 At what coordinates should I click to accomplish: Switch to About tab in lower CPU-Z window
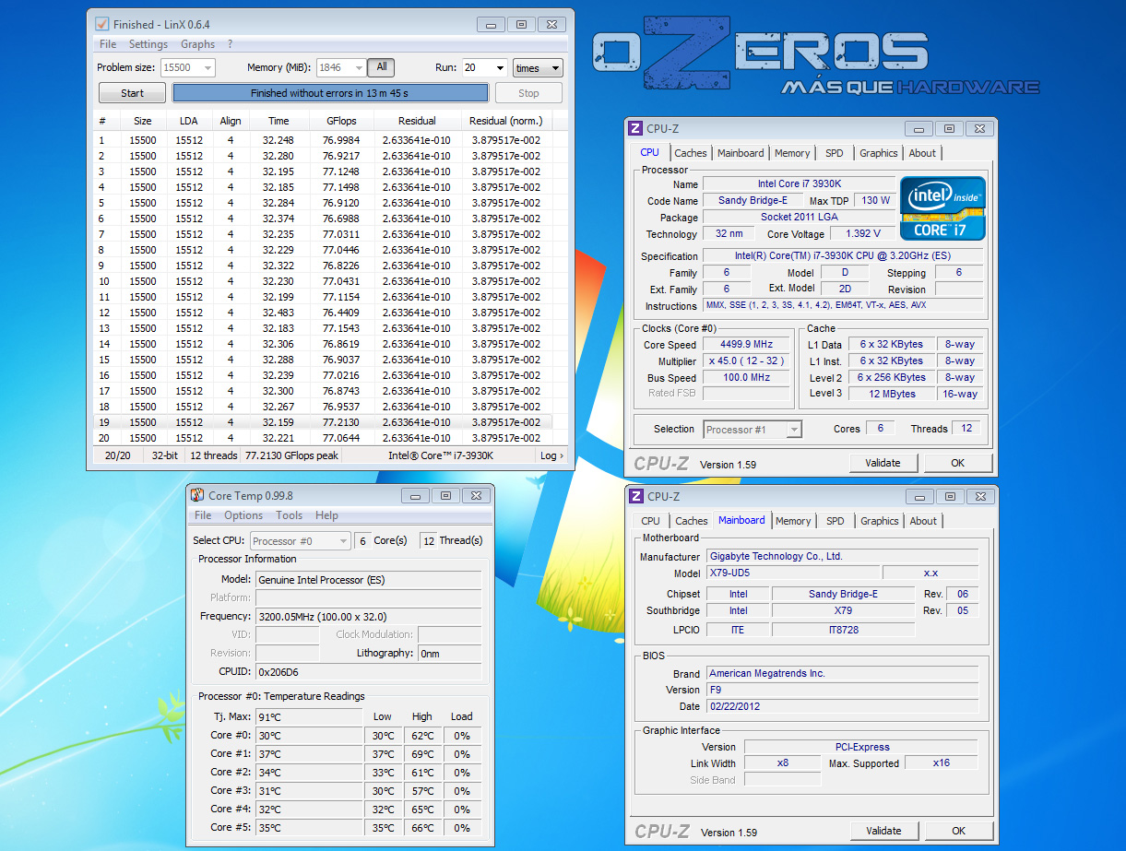pyautogui.click(x=923, y=521)
